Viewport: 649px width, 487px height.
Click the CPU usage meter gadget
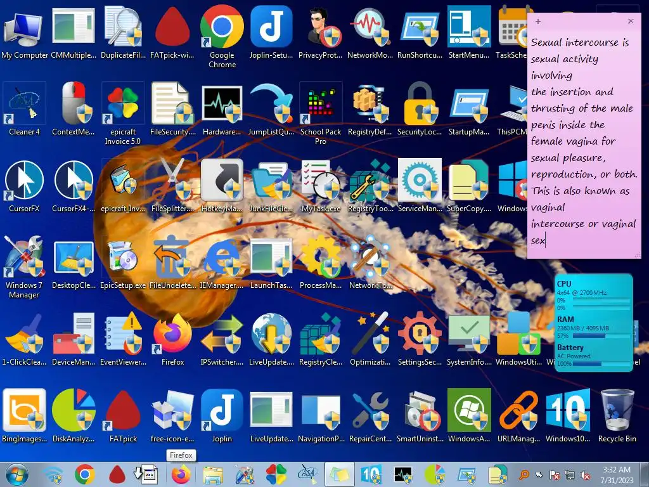(x=593, y=295)
